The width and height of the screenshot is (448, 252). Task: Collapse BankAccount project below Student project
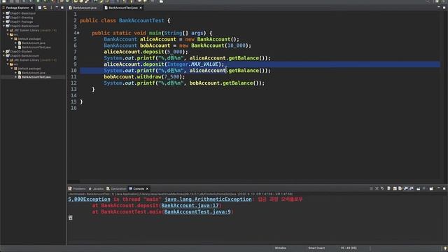pos(3,56)
